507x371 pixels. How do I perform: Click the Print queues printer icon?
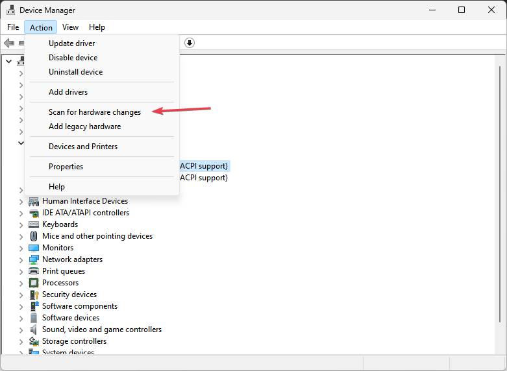coord(34,271)
